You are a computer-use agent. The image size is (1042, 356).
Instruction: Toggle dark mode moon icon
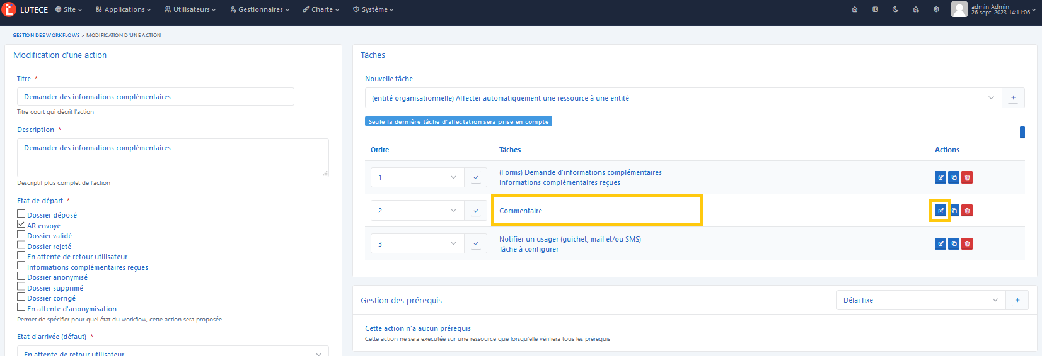pos(895,9)
